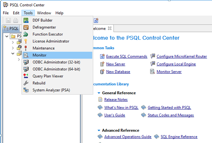The image size is (212, 143).
Task: Click the DDF Builder icon in Tools menu
Action: [x=26, y=20]
